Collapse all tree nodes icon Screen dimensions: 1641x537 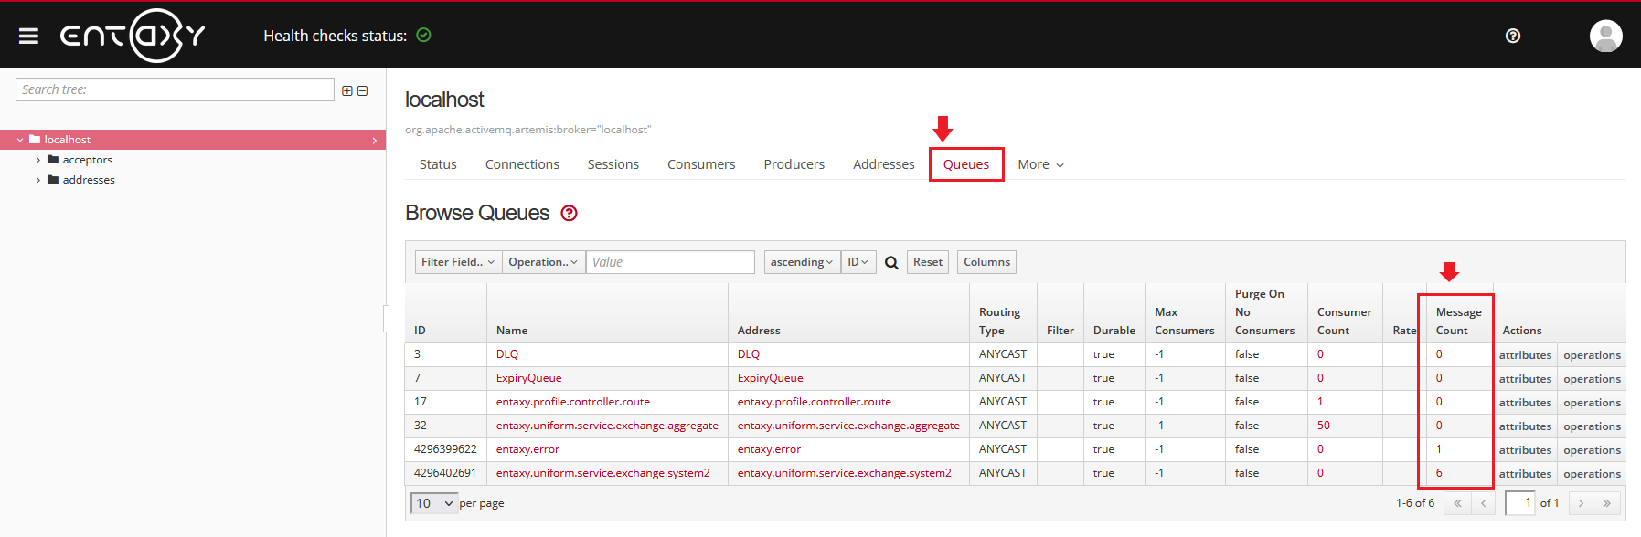tap(363, 90)
